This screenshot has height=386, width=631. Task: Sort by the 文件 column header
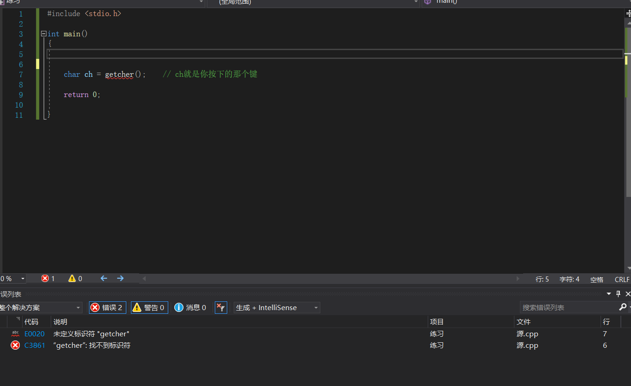(x=557, y=322)
